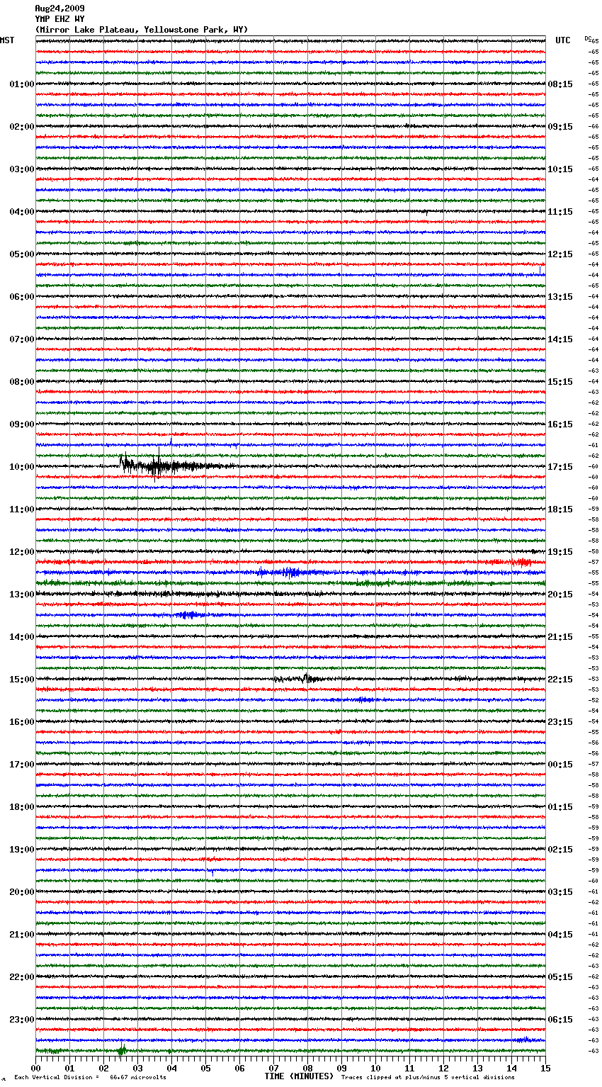The image size is (602, 1087).
Task: Click the 15:00 MST time label
Action: 22,680
